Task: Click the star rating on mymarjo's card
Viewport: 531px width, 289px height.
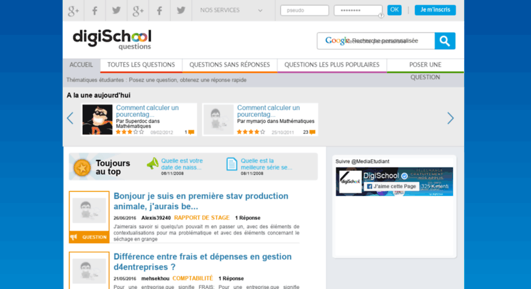Action: pyautogui.click(x=251, y=132)
